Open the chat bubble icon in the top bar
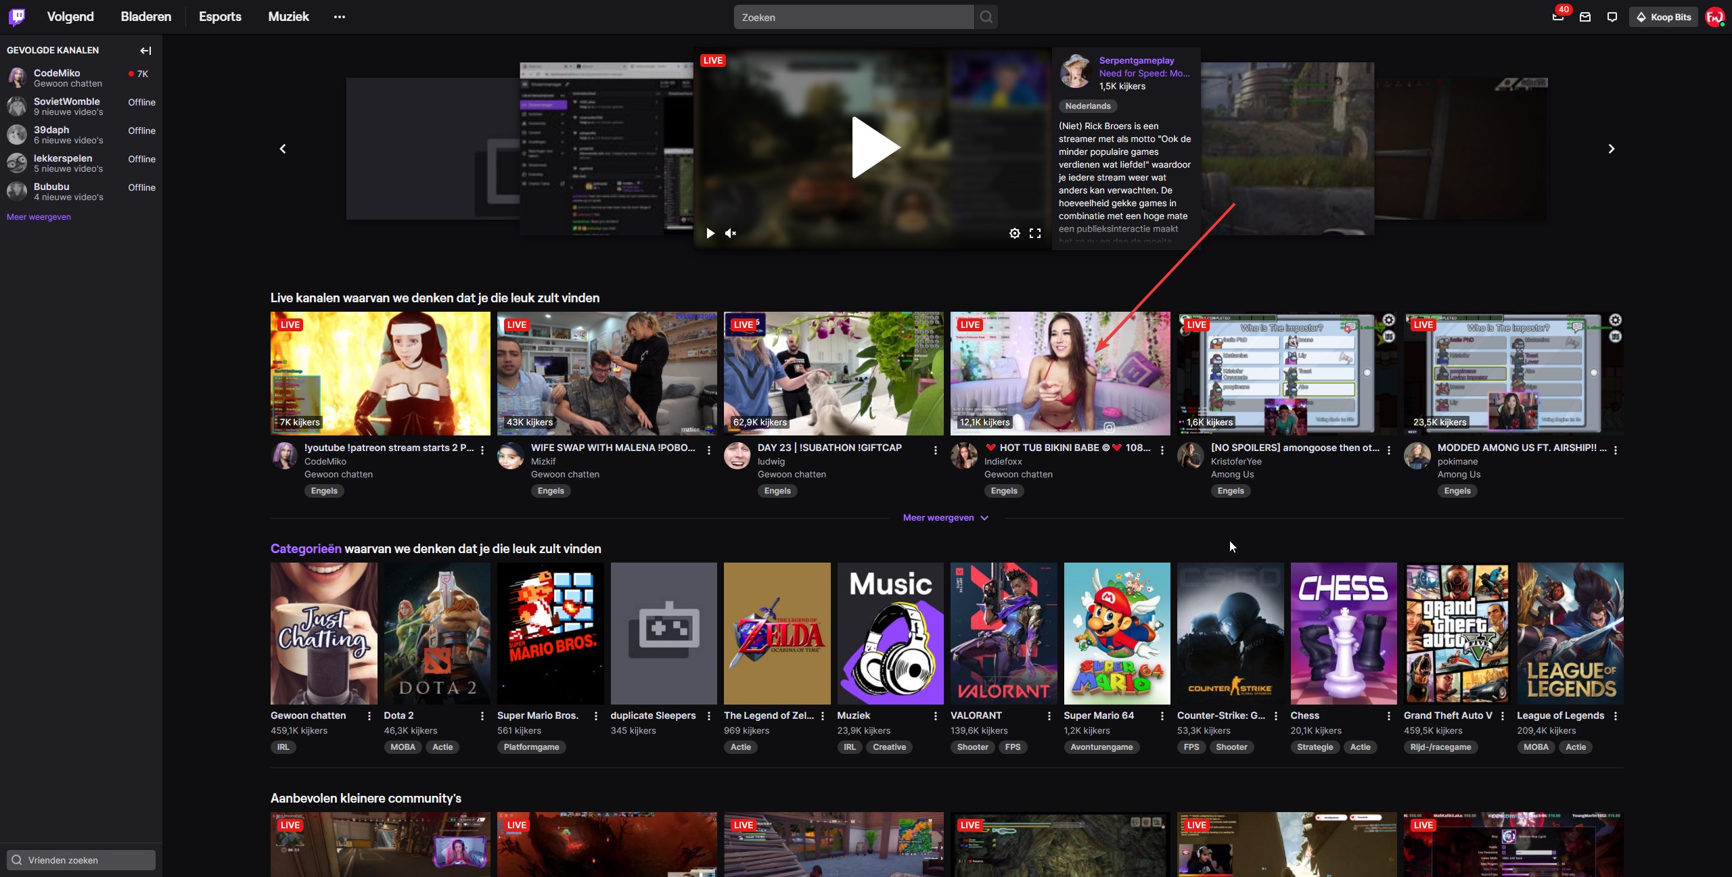Image resolution: width=1732 pixels, height=877 pixels. (x=1612, y=17)
